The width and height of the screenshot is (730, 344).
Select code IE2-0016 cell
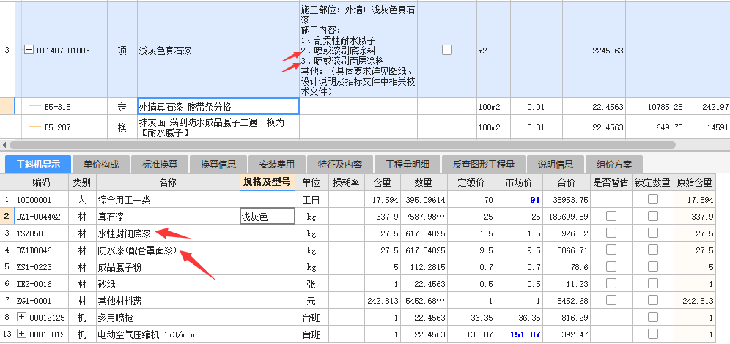[42, 283]
